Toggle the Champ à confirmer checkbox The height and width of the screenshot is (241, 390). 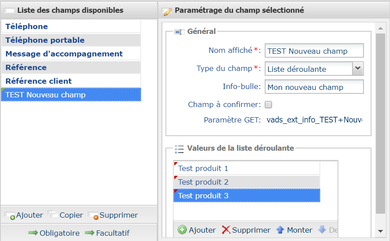pos(268,104)
